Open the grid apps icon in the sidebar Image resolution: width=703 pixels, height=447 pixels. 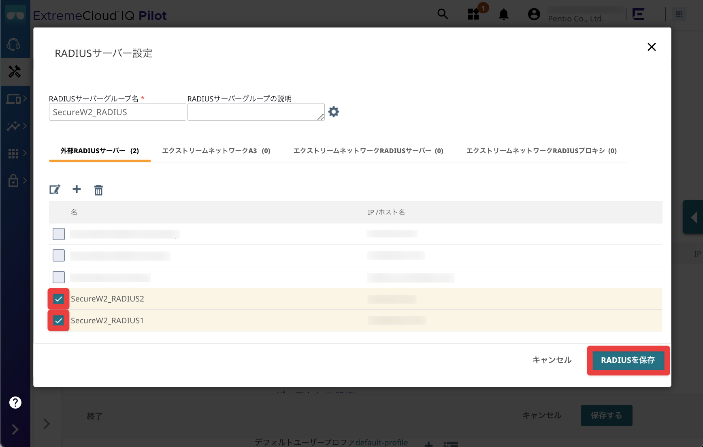[x=13, y=154]
